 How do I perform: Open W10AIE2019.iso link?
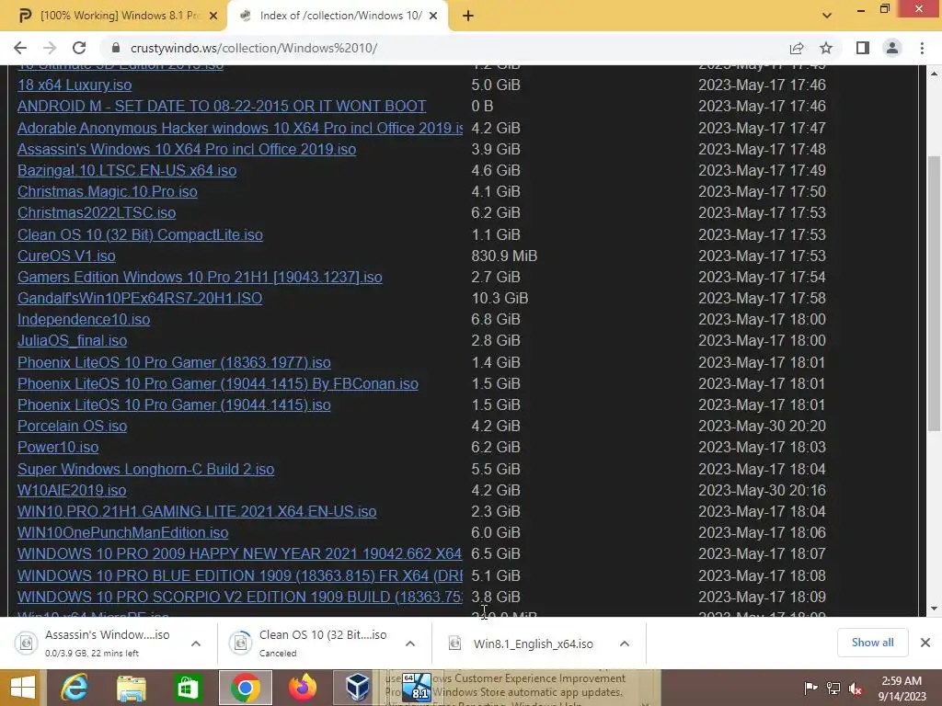(72, 491)
